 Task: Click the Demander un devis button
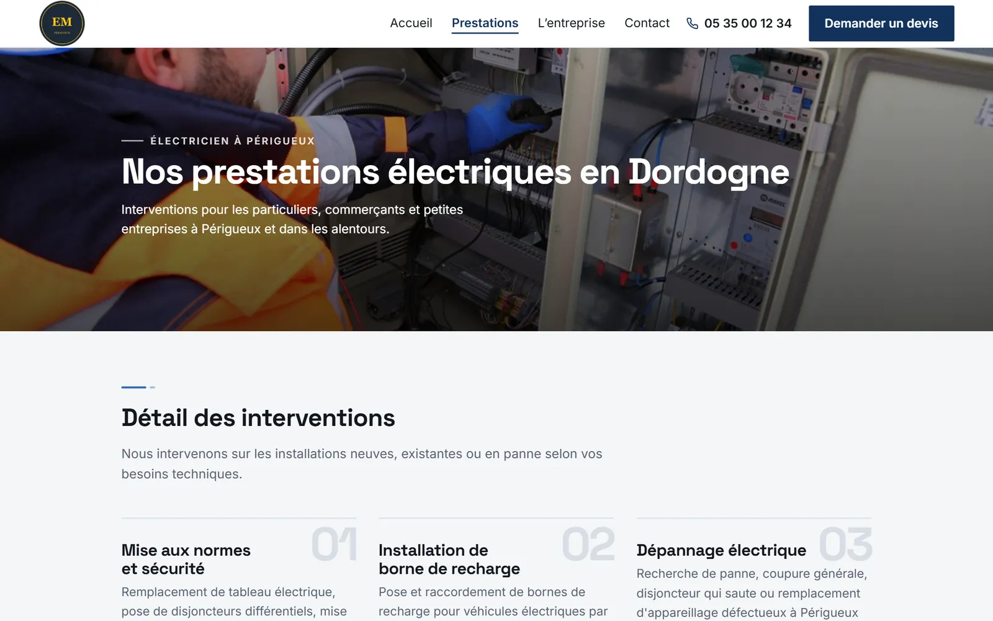click(x=881, y=24)
